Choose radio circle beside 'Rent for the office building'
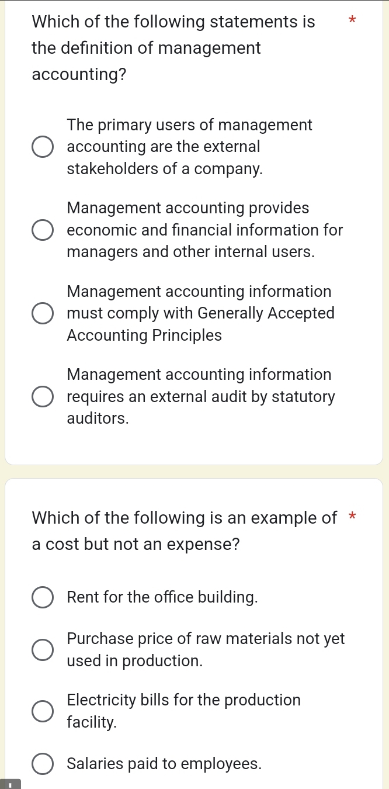Image resolution: width=389 pixels, height=789 pixels. point(42,598)
